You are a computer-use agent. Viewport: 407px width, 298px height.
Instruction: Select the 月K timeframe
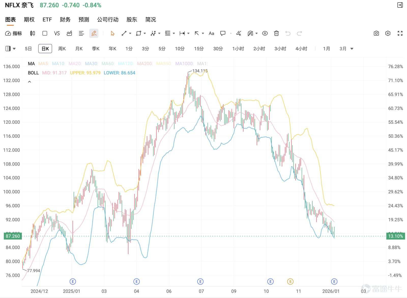pyautogui.click(x=79, y=49)
